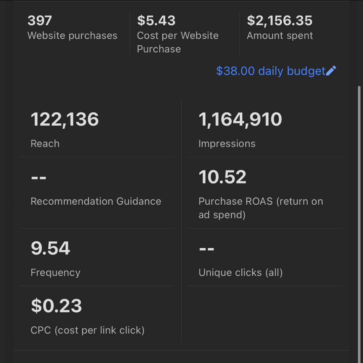
Task: Click the 122,136 reach number
Action: coord(65,120)
